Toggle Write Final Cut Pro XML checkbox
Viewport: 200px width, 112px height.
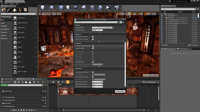pyautogui.click(x=93, y=39)
